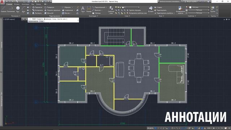Click the Копировать (Copy) tool

(38, 10)
